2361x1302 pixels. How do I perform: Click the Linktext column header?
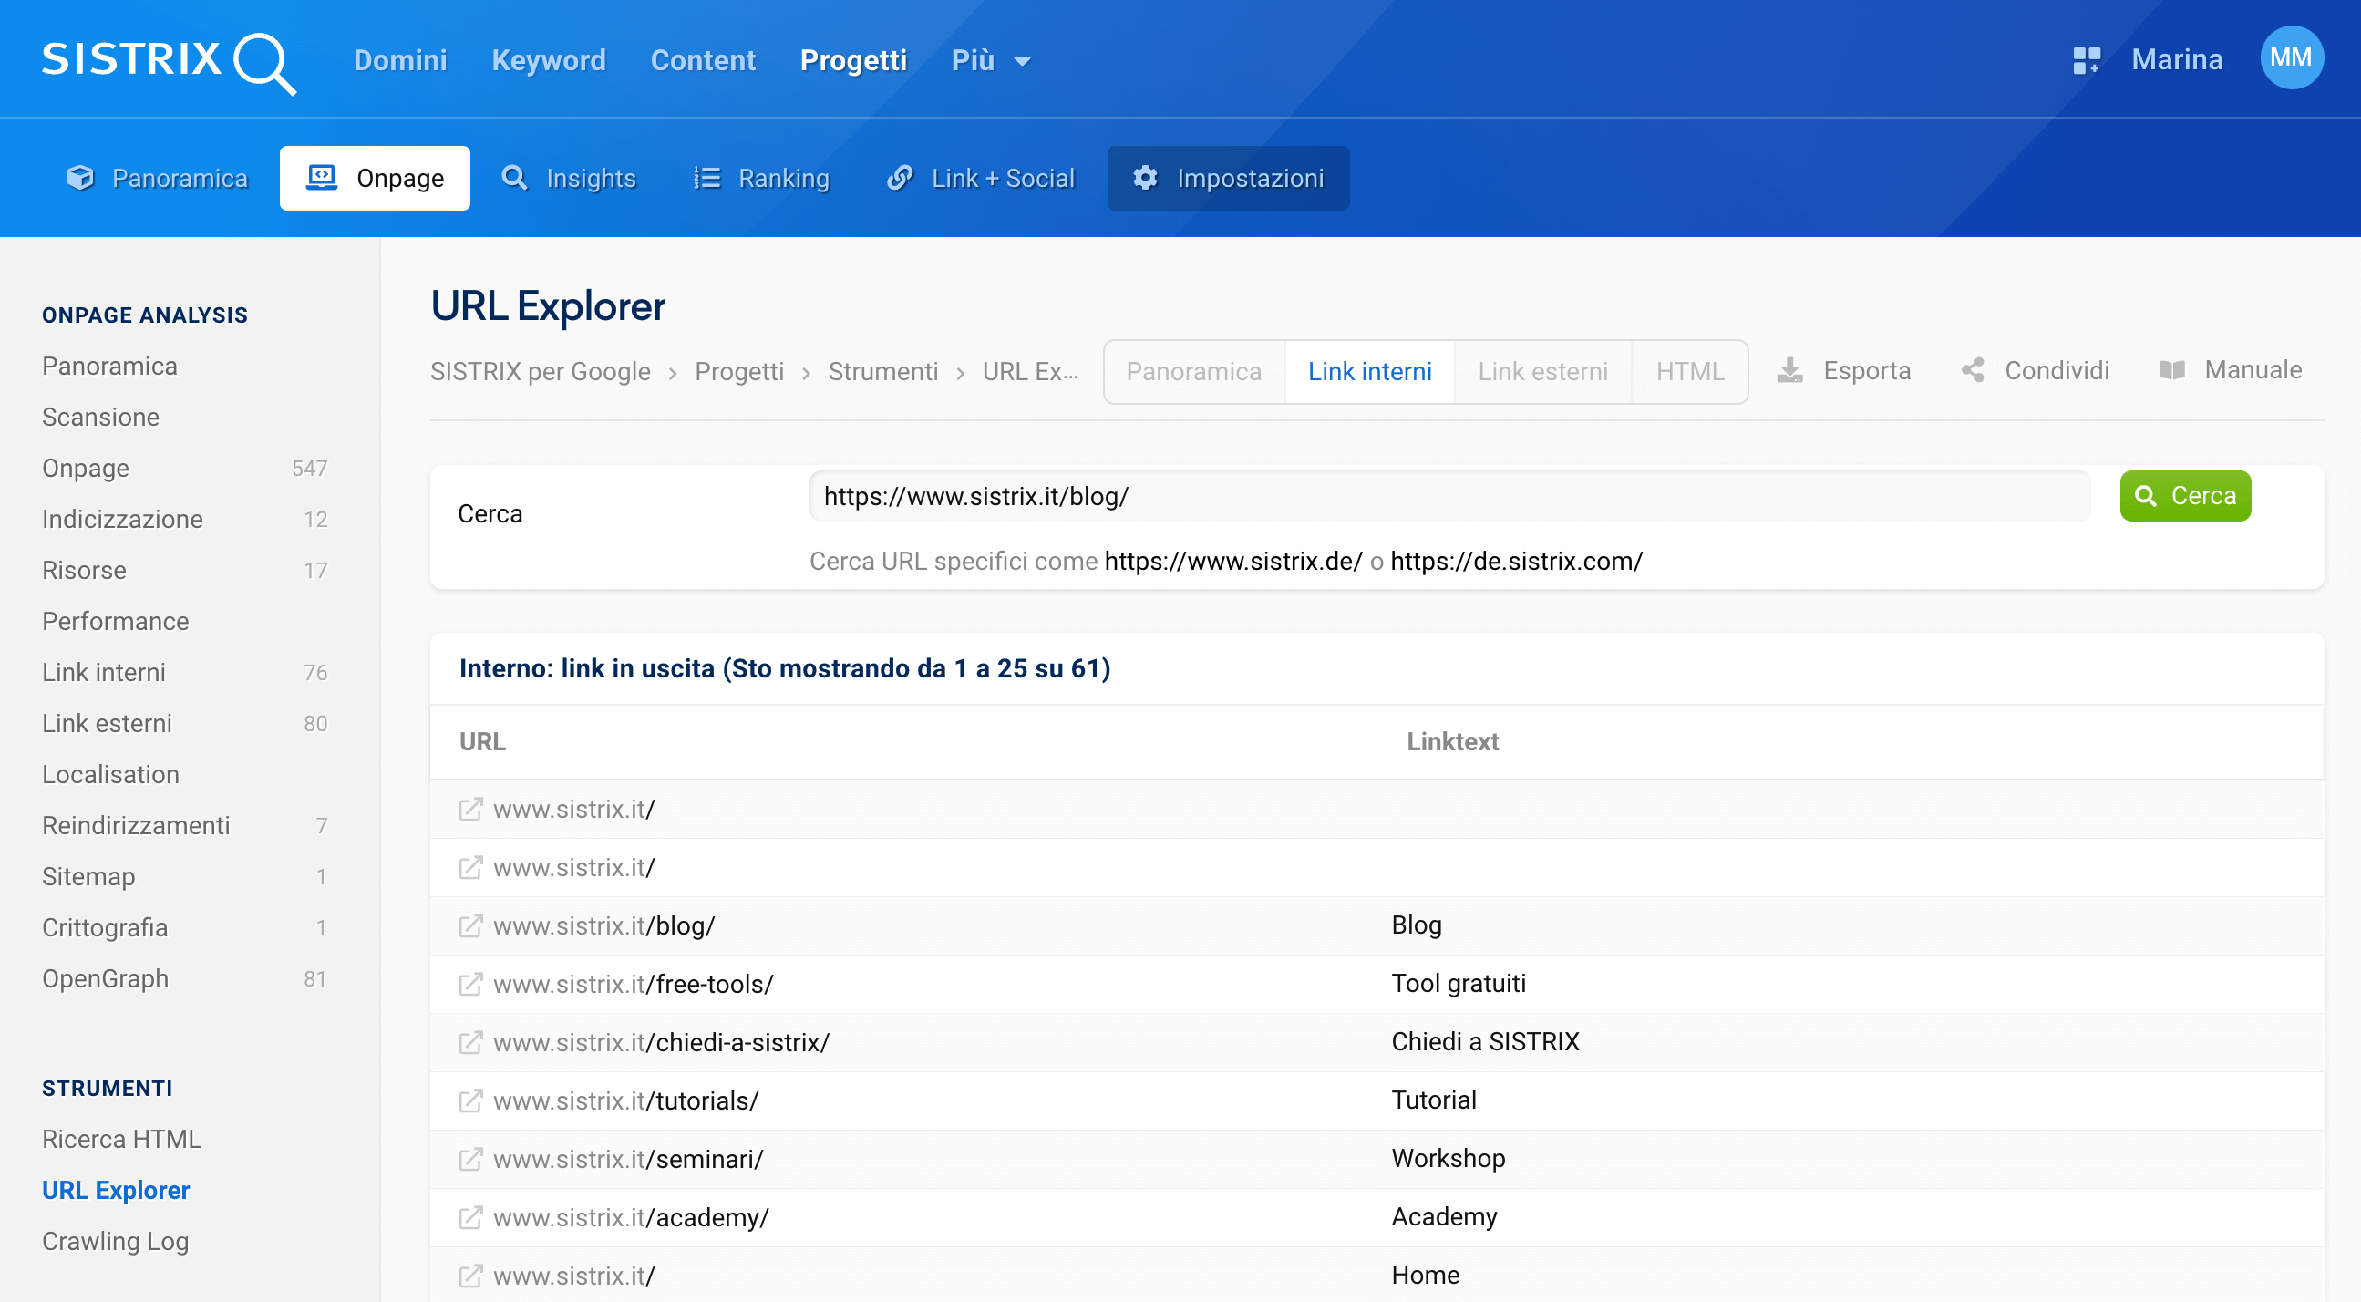point(1453,742)
